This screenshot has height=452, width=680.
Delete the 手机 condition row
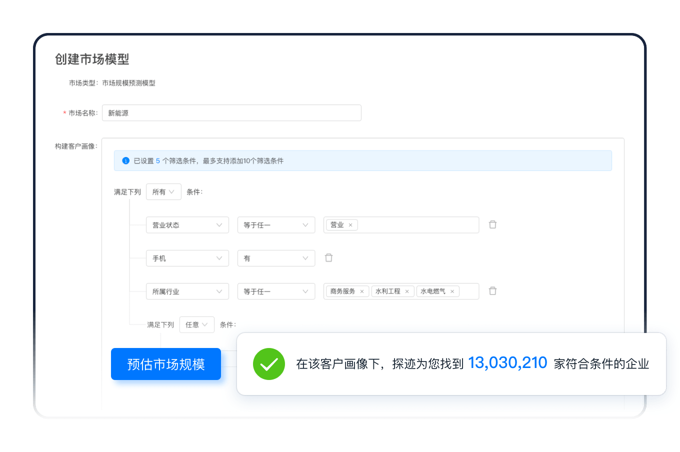tap(328, 257)
